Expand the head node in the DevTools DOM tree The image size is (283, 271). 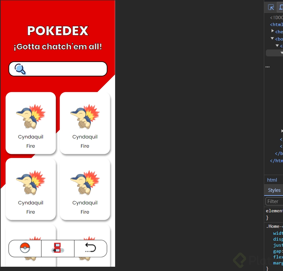(272, 31)
